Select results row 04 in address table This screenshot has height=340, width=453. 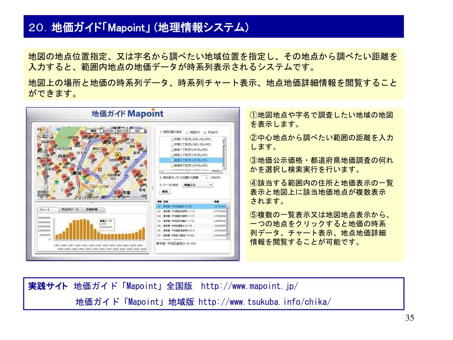[192, 221]
